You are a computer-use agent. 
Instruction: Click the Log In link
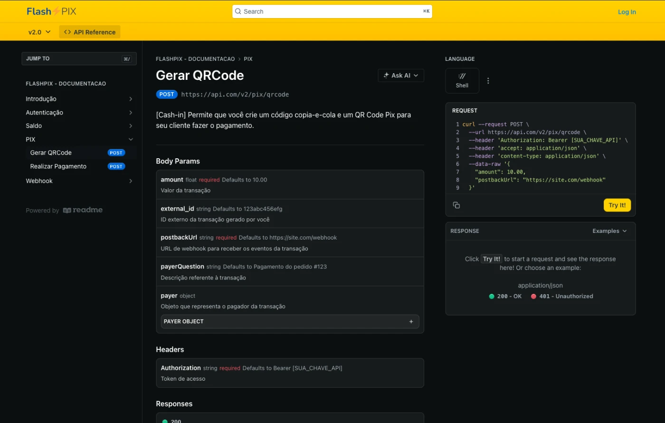[627, 12]
